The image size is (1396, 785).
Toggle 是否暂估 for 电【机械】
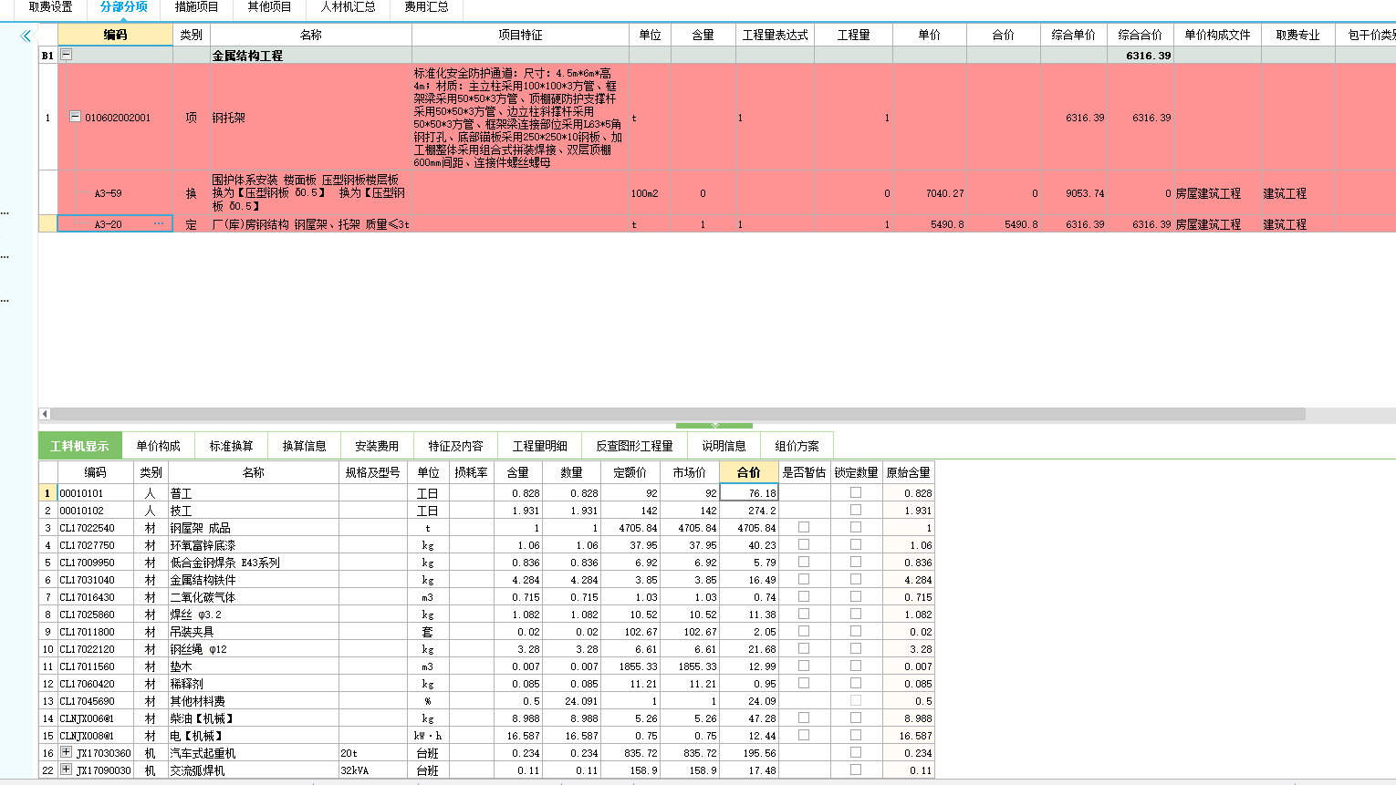(x=804, y=735)
